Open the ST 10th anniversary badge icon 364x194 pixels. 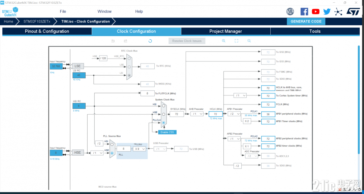point(290,11)
